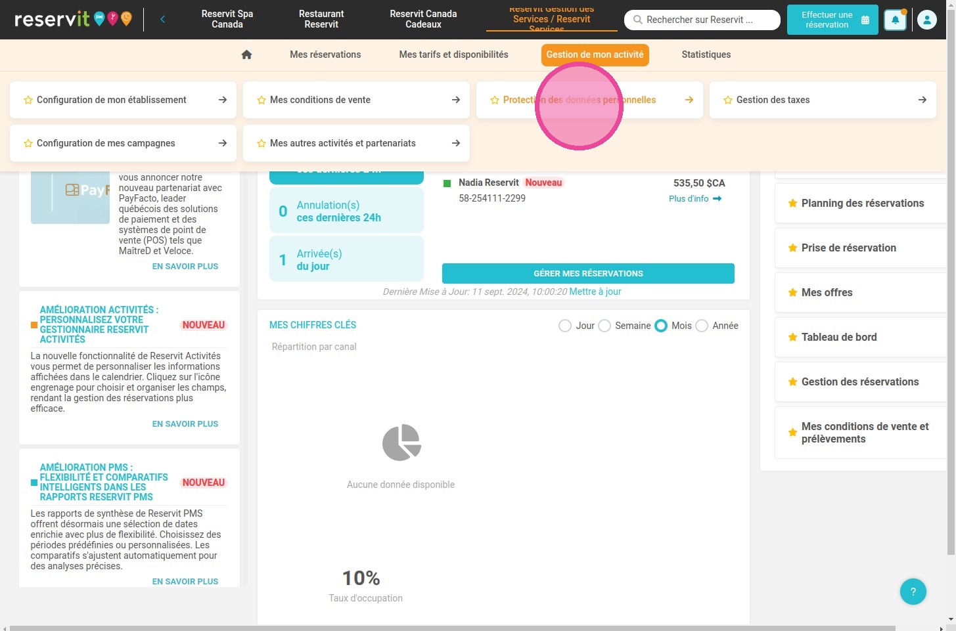956x631 pixels.
Task: Open Planning des réservations shortcut
Action: tap(861, 203)
